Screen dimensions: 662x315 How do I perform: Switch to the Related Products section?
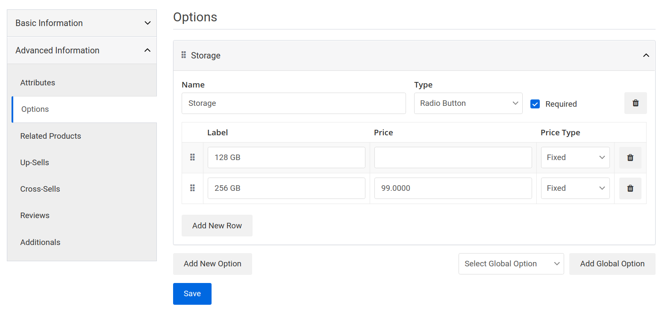[50, 136]
